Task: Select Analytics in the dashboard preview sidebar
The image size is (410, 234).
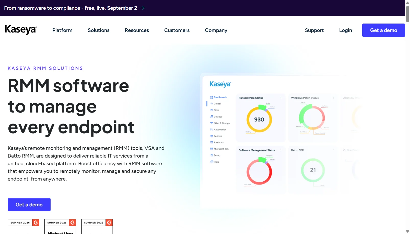Action: point(219,142)
